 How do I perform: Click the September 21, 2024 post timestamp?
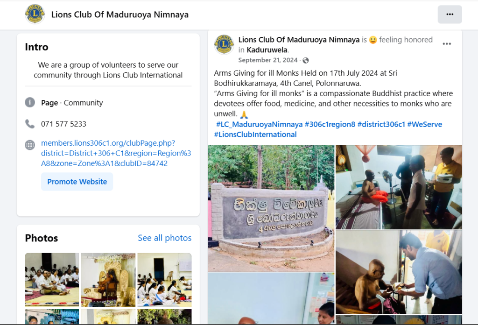click(267, 60)
